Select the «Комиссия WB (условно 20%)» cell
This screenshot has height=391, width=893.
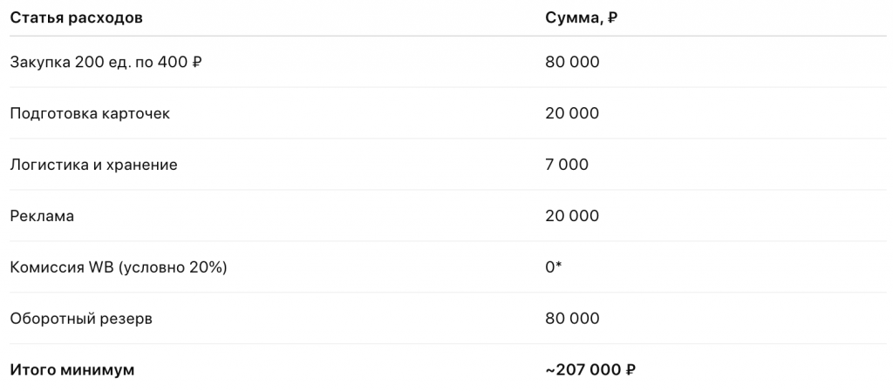pos(119,267)
